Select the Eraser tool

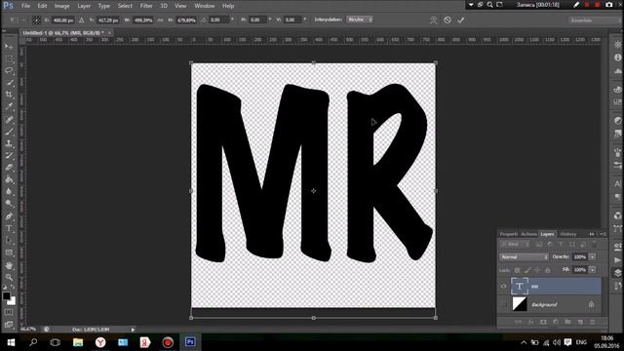9,168
